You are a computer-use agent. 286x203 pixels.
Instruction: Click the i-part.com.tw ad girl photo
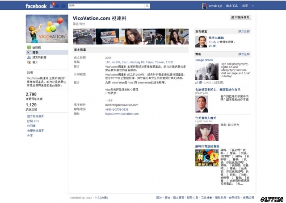[207, 133]
